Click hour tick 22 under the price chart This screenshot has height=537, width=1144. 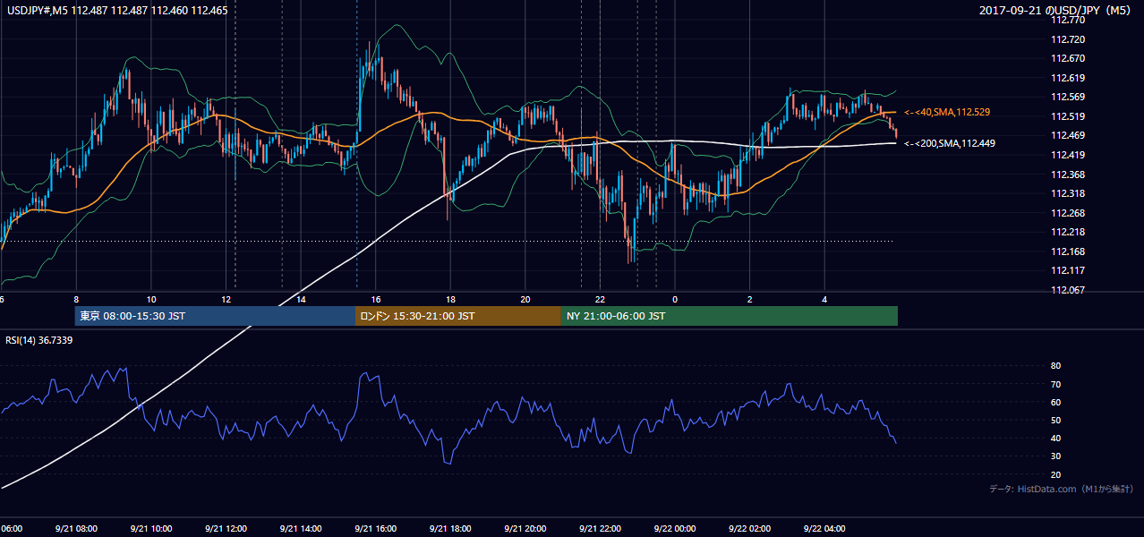(x=600, y=300)
